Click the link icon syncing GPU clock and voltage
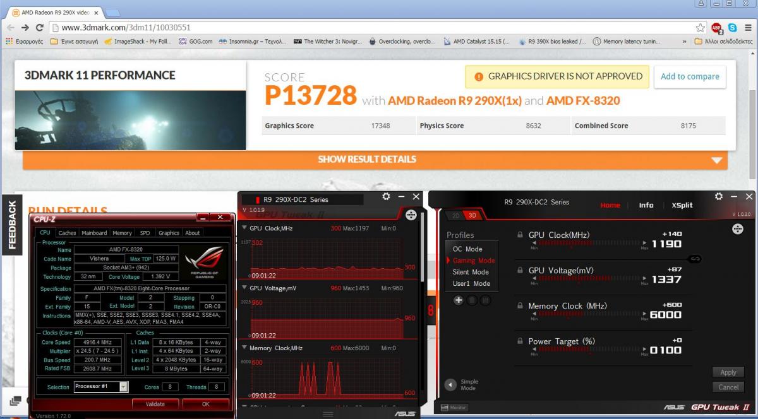Viewport: 758px width, 419px height. pyautogui.click(x=695, y=258)
